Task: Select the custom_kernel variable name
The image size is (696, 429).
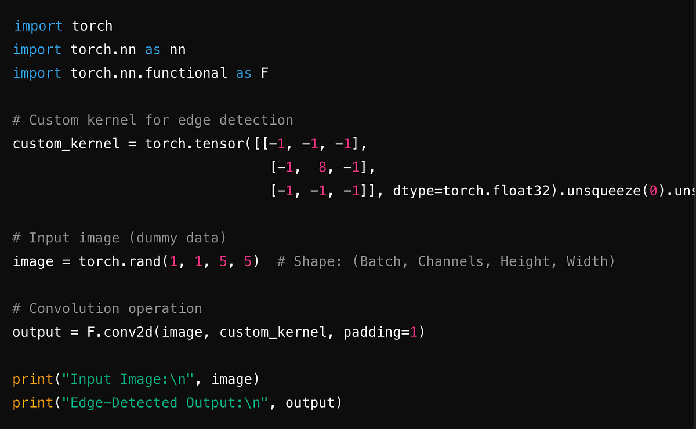Action: tap(64, 144)
